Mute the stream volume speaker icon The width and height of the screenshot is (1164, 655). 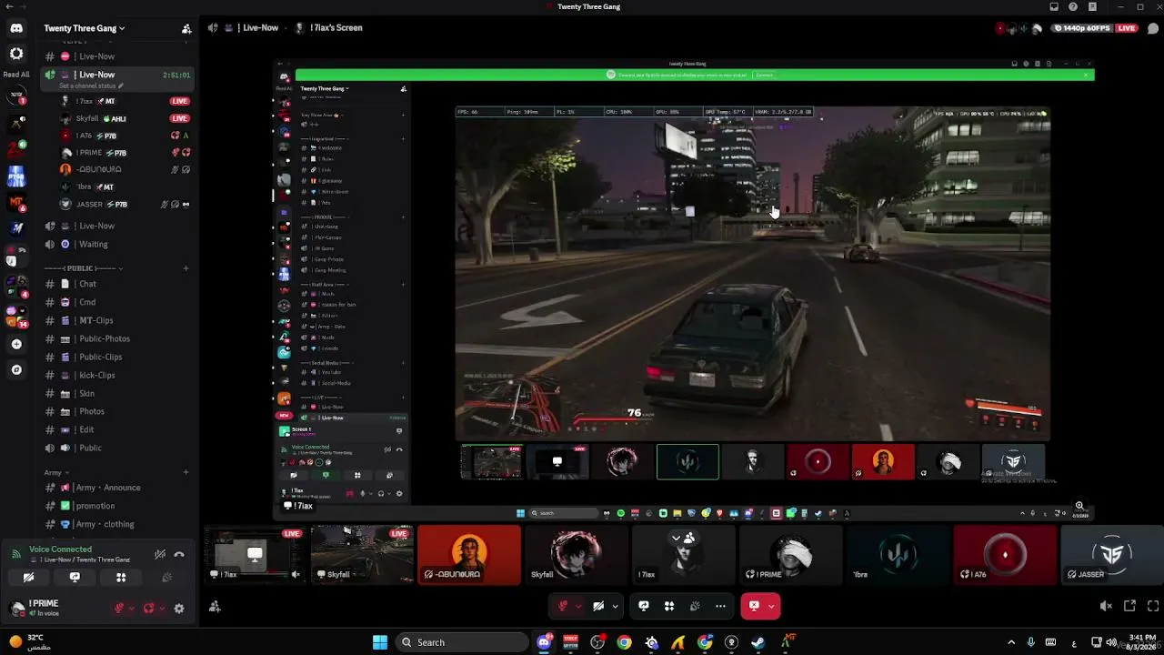tap(1106, 606)
